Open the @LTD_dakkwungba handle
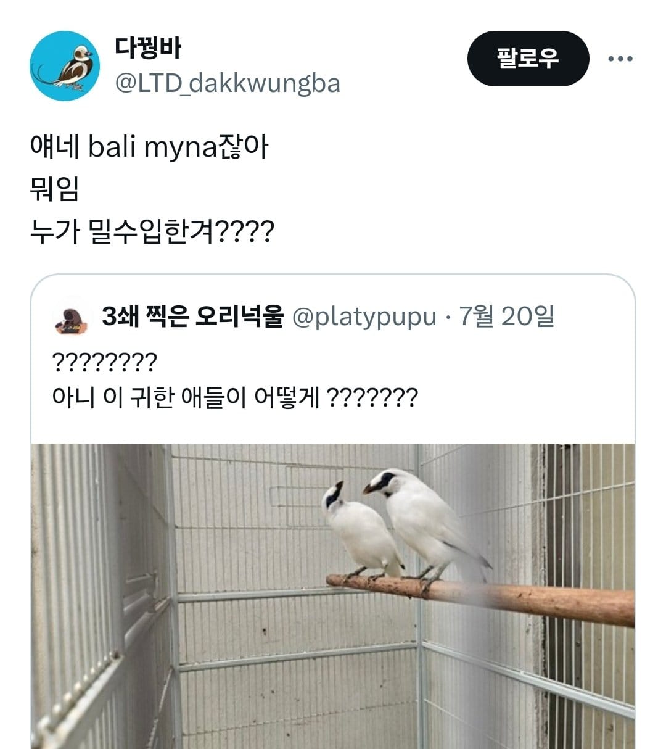666x749 pixels. tap(228, 83)
